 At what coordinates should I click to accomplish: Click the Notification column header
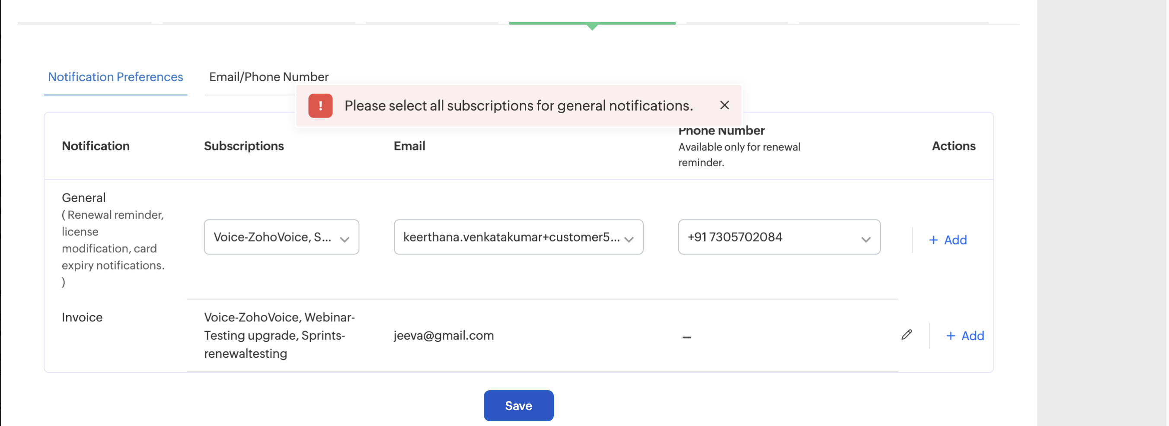(x=96, y=146)
